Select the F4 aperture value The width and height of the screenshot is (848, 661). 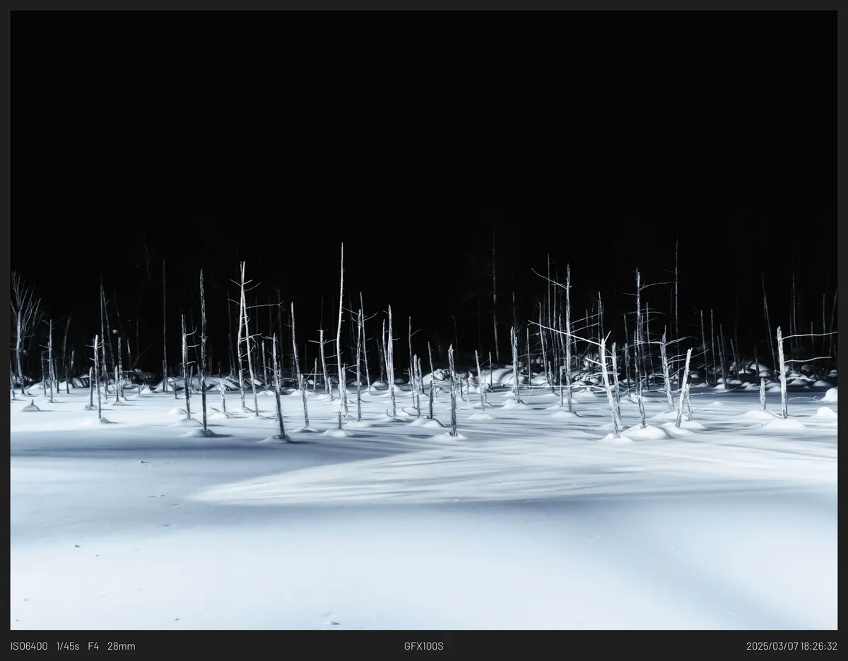[x=93, y=646]
